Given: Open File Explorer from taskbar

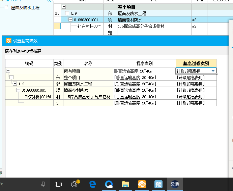Looking at the screenshot, I should [125, 184].
